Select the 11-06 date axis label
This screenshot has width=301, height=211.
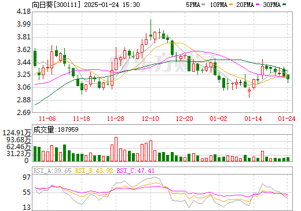pyautogui.click(x=47, y=119)
